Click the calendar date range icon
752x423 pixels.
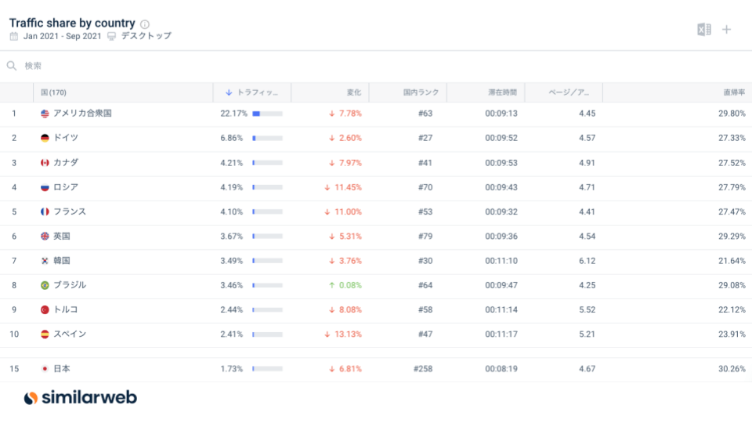pyautogui.click(x=14, y=36)
